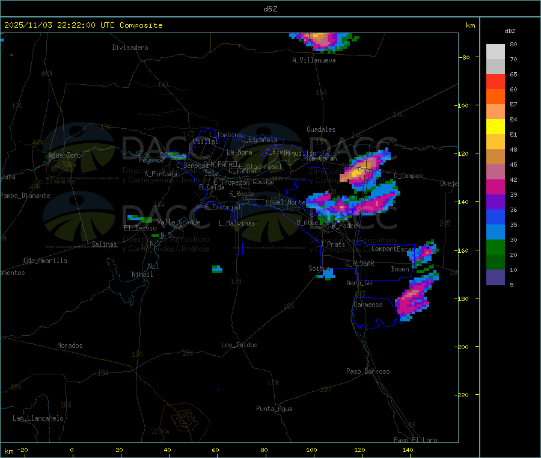The width and height of the screenshot is (541, 458).
Task: Click the SAN_RAFAEL city label
Action: (221, 164)
